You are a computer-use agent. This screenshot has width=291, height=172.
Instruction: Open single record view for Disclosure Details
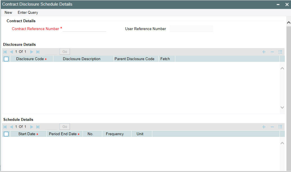(280, 52)
